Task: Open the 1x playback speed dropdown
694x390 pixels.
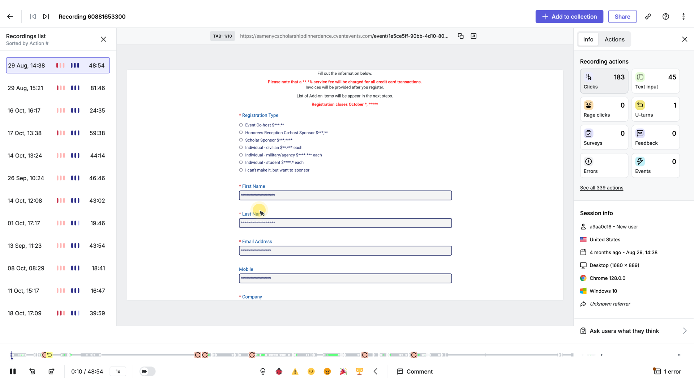Action: coord(118,372)
